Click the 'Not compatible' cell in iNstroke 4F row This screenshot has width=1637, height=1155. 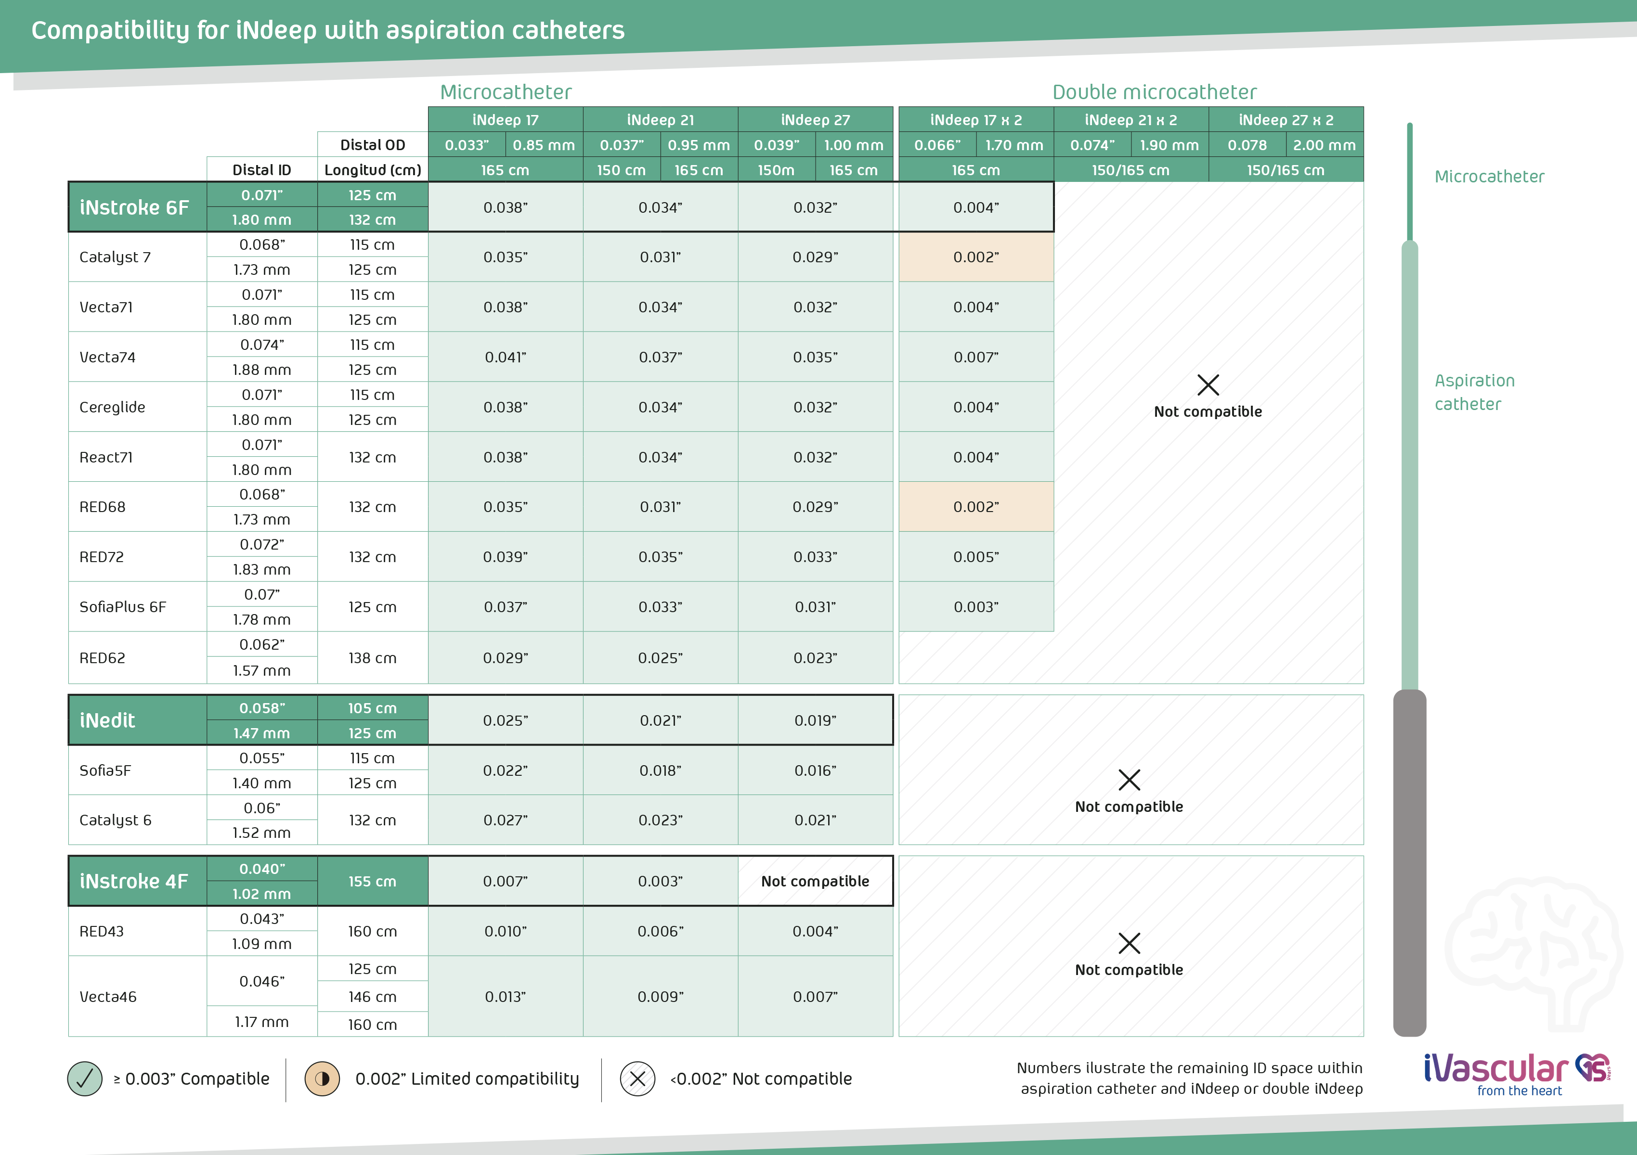pyautogui.click(x=815, y=881)
